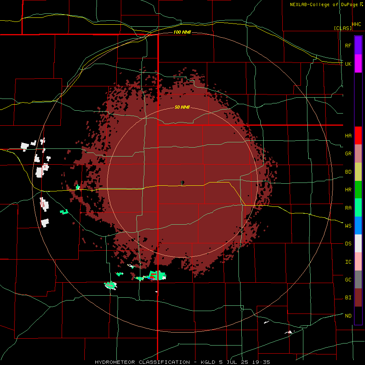
Task: Click the bright green RA rain swatch
Action: coord(358,208)
